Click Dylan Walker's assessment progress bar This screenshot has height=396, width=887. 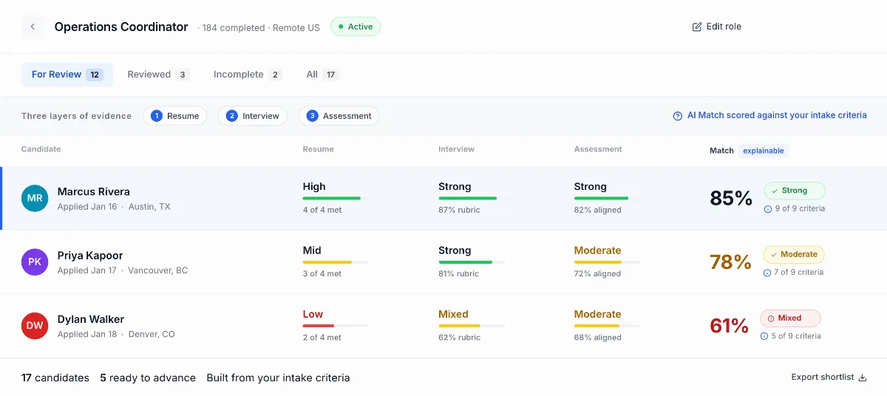(x=608, y=326)
